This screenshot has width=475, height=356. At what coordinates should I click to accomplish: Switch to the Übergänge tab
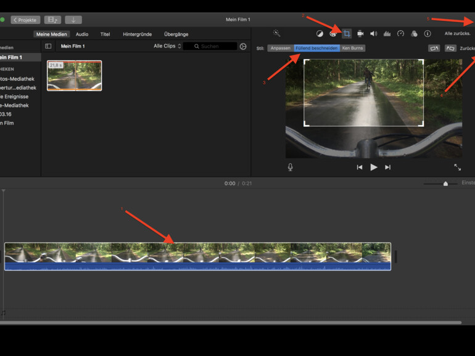coord(176,34)
